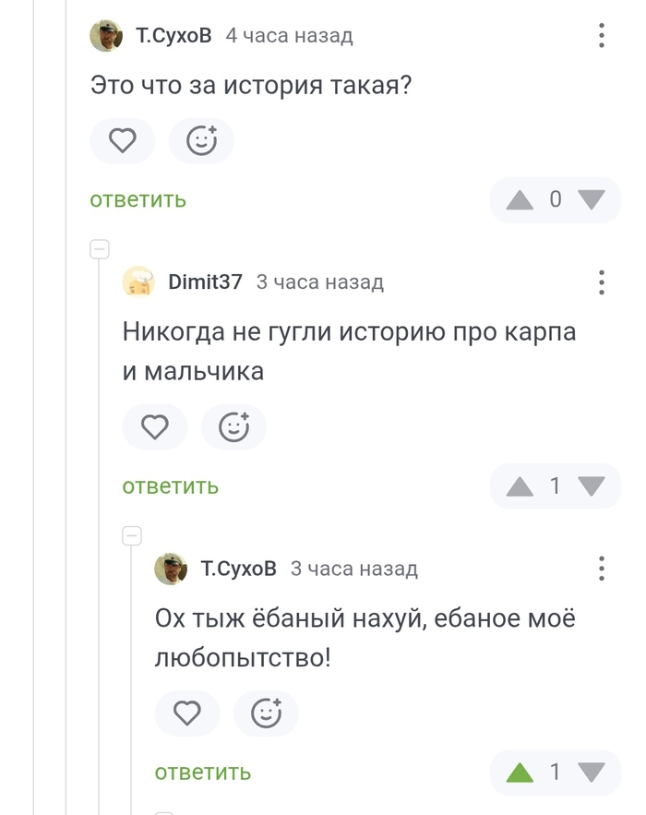Open Dimit37's profile avatar
Screen dimensions: 646x815
coord(138,282)
